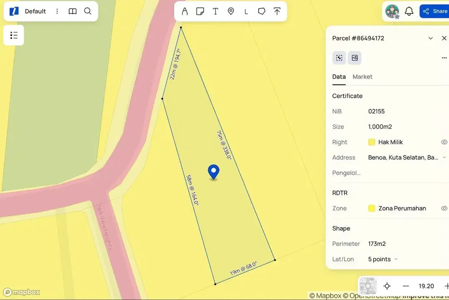Open parcel more options ellipsis
Image resolution: width=449 pixels, height=300 pixels.
(444, 58)
